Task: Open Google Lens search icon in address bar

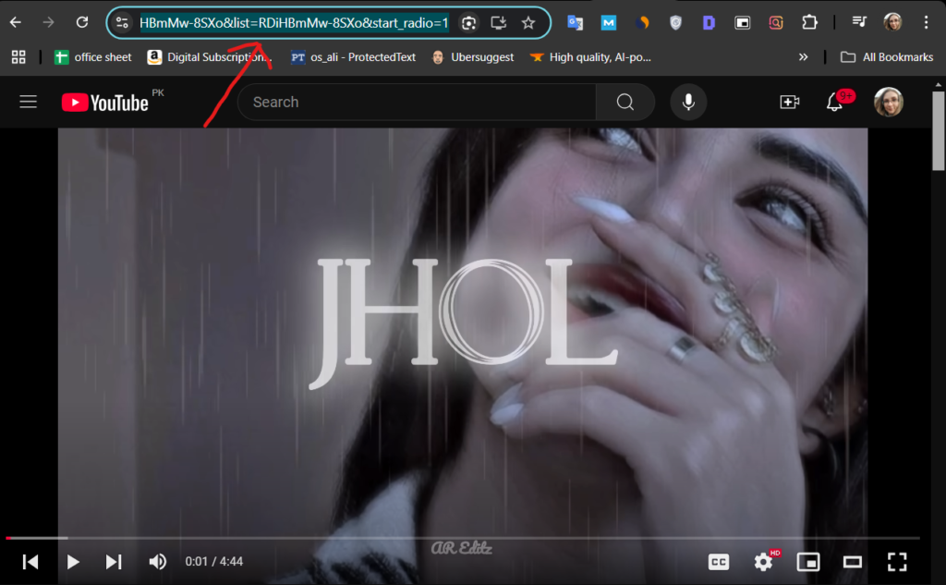Action: click(x=468, y=23)
